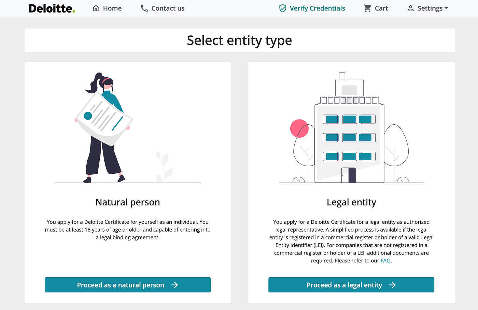Click the Settings user profile icon
The width and height of the screenshot is (478, 310).
(410, 8)
